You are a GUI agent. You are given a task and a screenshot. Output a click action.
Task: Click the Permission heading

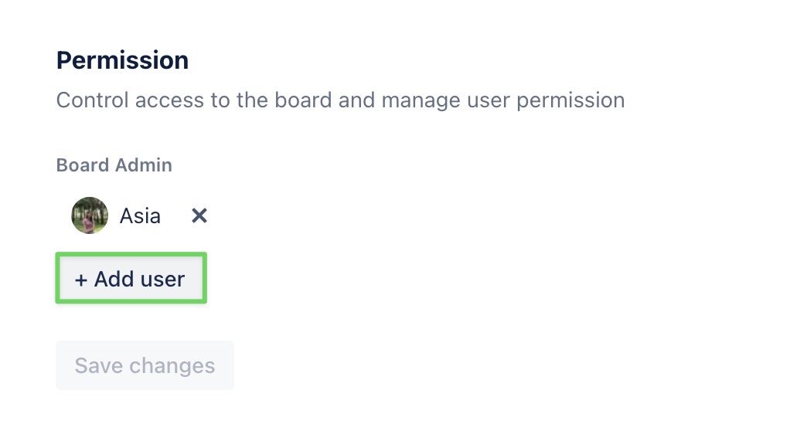coord(122,60)
